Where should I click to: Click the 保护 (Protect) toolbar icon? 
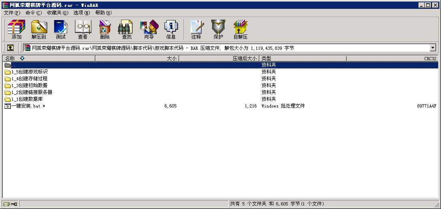click(x=218, y=30)
